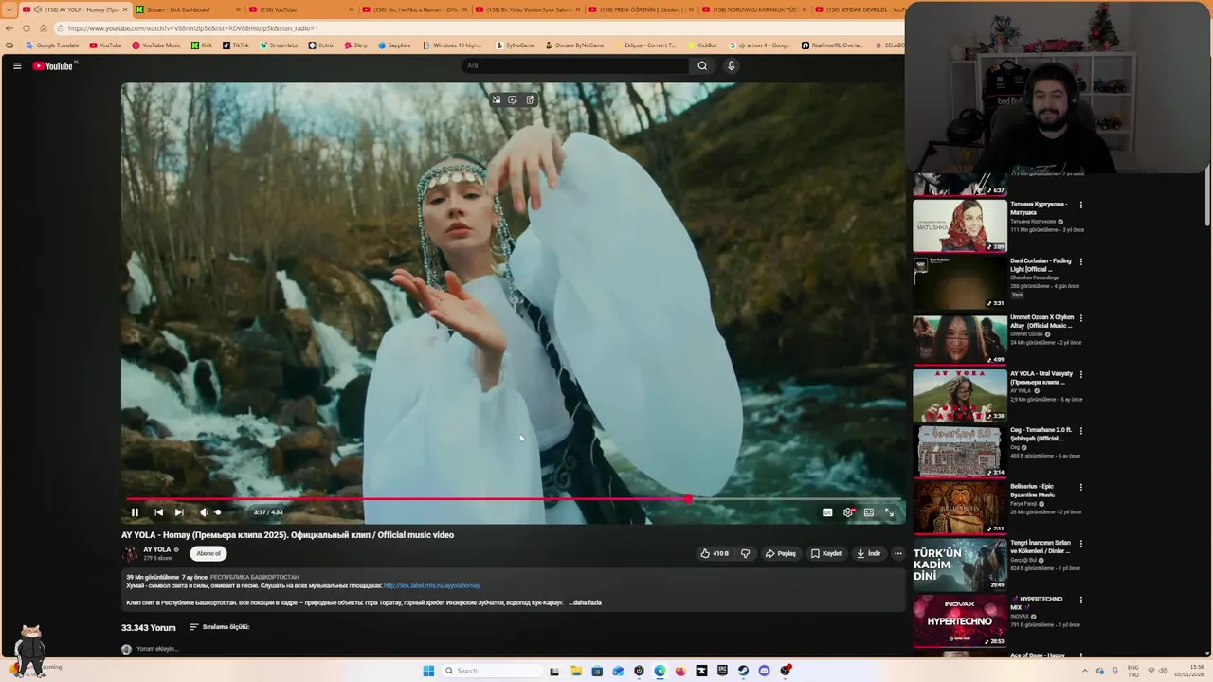
Task: Open the Sıralama ölçütü sort dropdown
Action: [220, 627]
